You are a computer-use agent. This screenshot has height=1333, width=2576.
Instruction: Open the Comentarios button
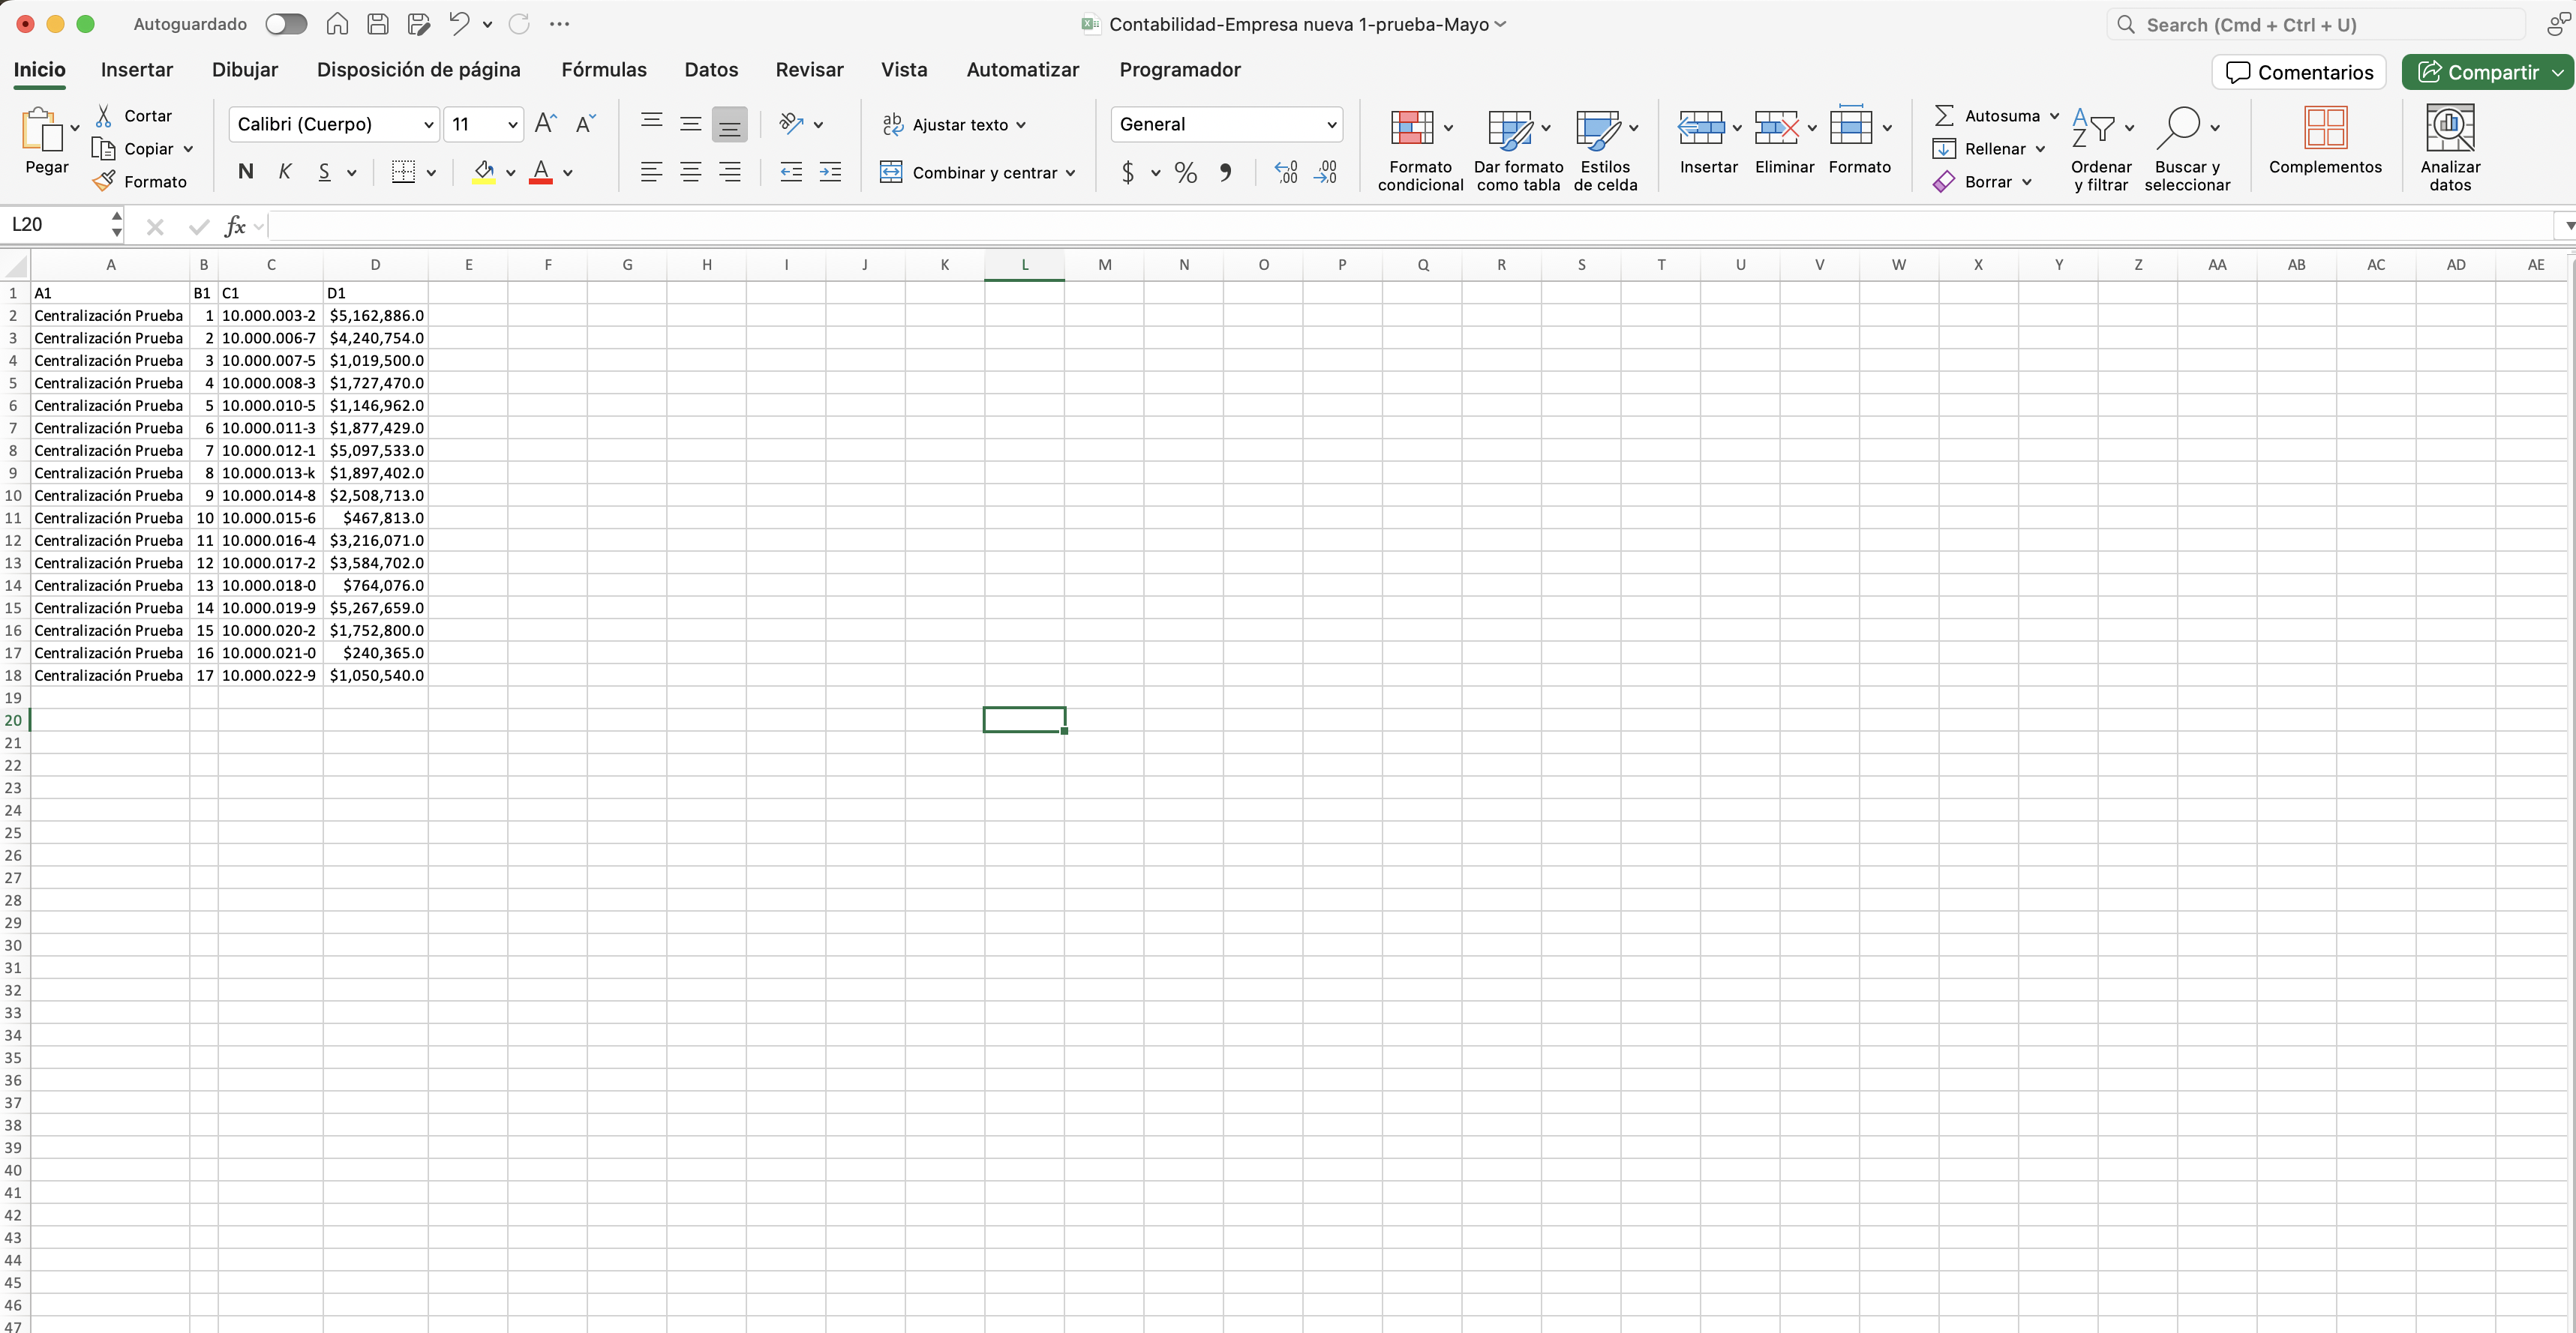coord(2299,72)
